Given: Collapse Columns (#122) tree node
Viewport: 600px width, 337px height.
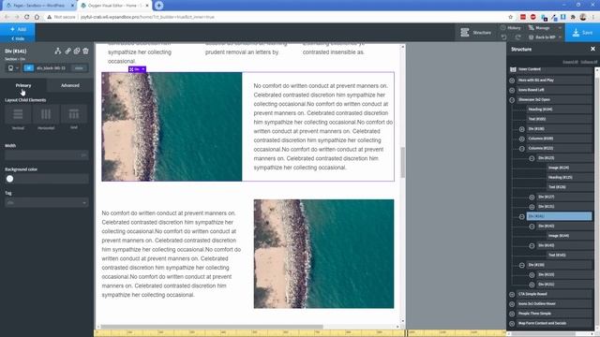Looking at the screenshot, I should 522,148.
